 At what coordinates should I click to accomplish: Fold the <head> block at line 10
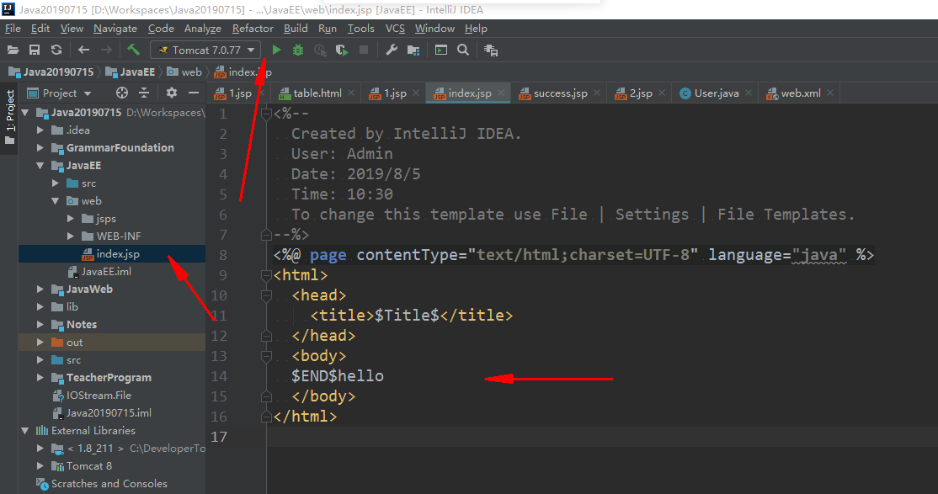pyautogui.click(x=267, y=295)
